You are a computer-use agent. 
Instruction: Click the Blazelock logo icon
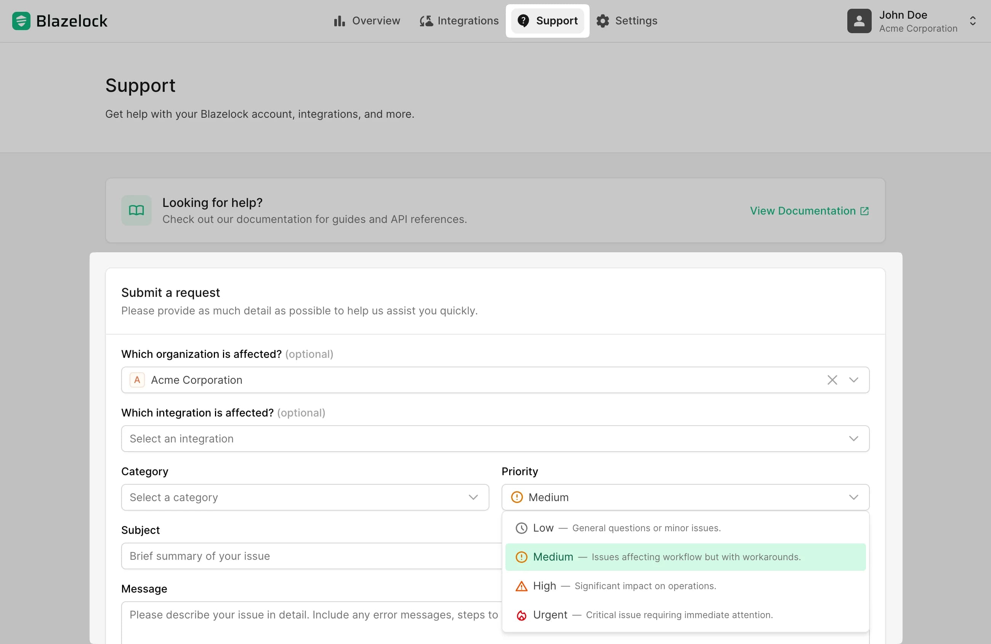[21, 21]
